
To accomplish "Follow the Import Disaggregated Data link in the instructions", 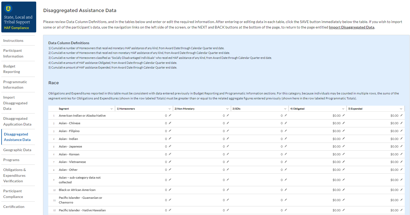I will [352, 27].
